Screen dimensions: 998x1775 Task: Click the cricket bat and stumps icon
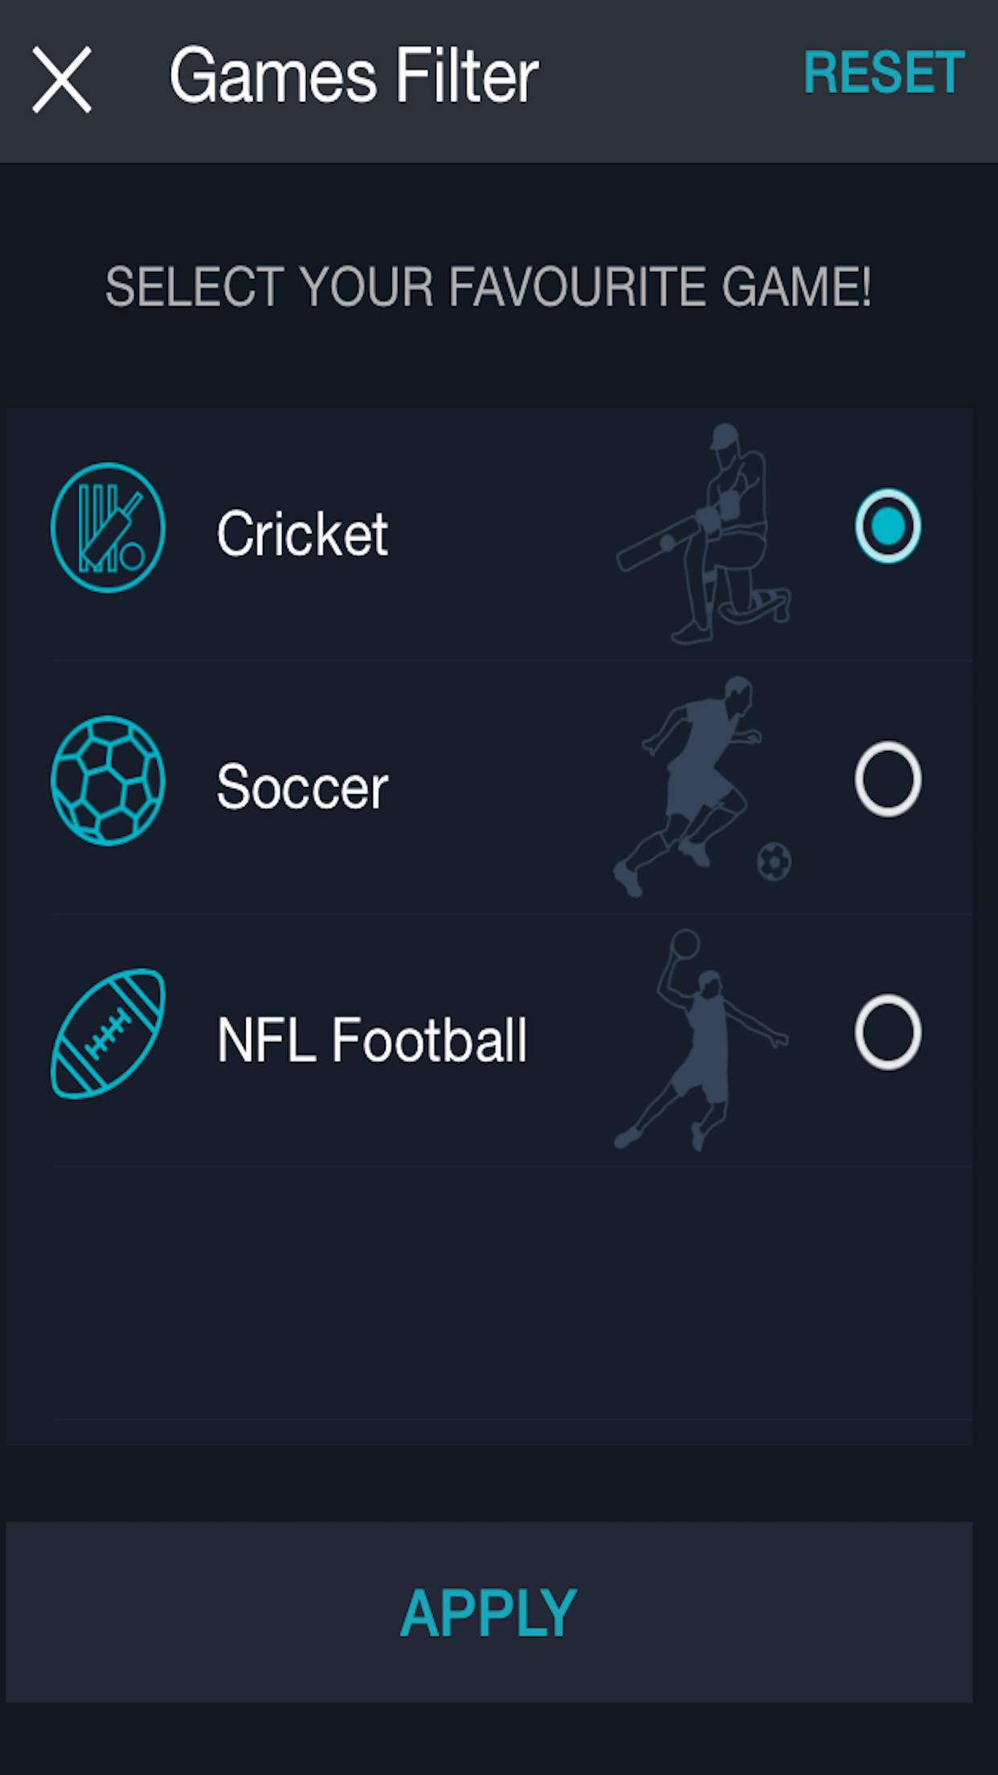108,527
